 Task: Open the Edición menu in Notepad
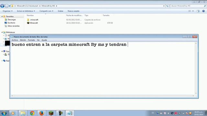[23, 40]
